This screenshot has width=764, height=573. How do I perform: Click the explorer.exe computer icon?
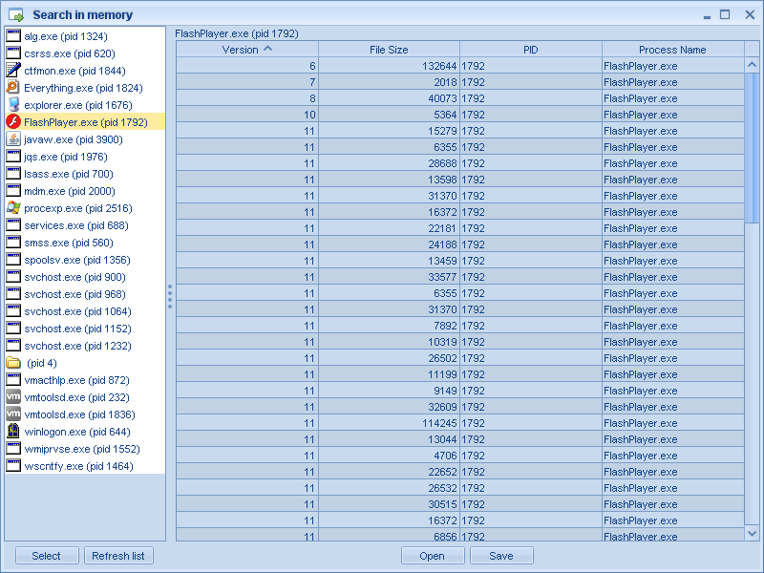pos(13,105)
